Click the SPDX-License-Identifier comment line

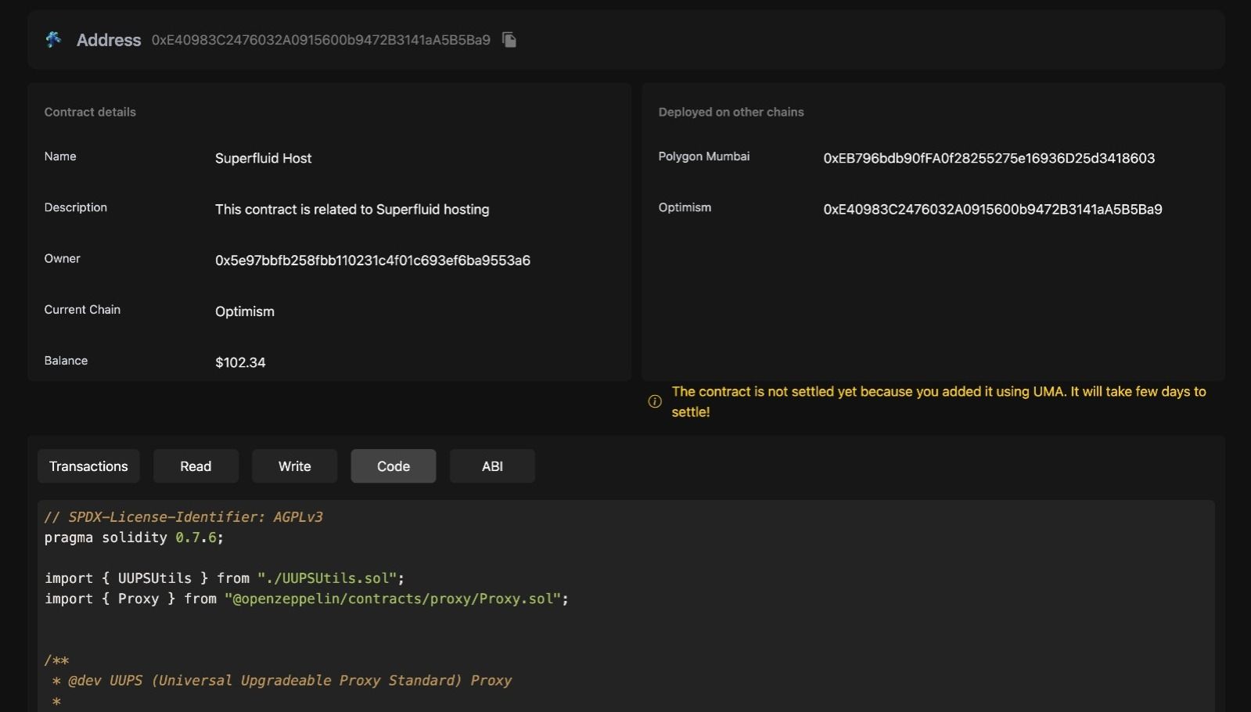point(184,517)
